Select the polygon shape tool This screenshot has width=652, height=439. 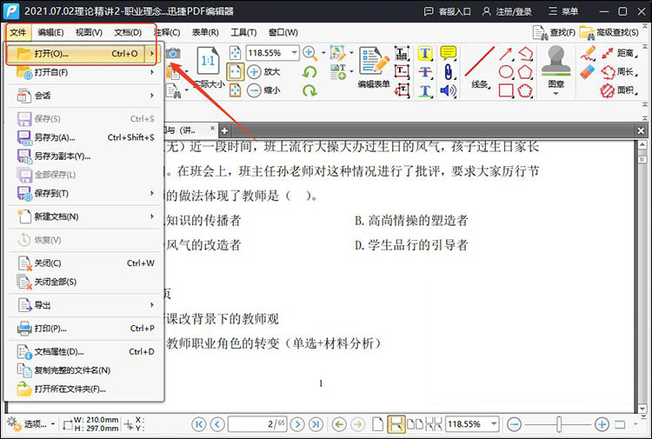click(525, 72)
